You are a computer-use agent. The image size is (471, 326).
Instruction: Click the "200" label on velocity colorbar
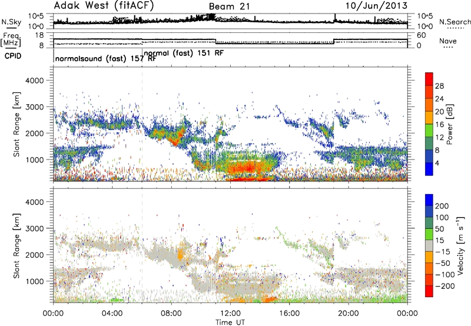tap(442, 206)
